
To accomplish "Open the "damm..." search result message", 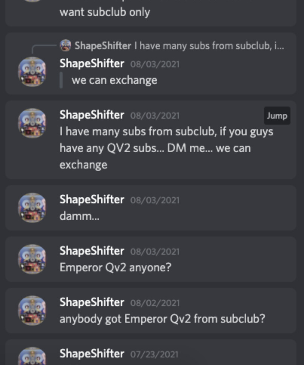I will 79,216.
